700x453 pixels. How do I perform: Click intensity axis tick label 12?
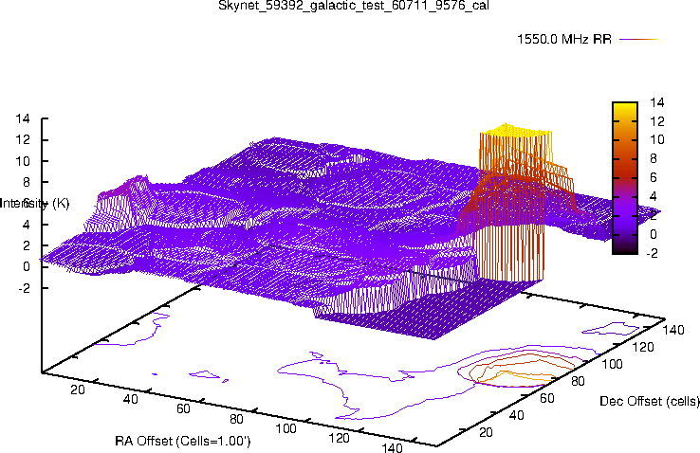tap(23, 140)
